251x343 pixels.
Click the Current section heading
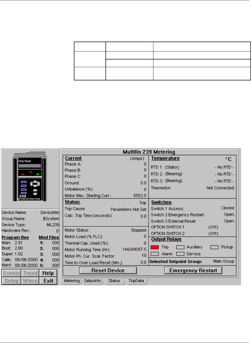[x=73, y=158]
